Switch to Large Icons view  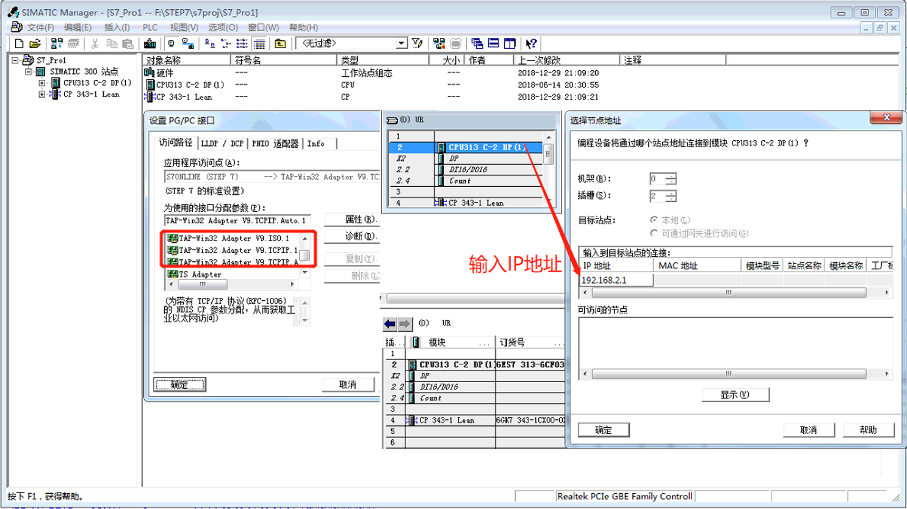click(x=210, y=43)
